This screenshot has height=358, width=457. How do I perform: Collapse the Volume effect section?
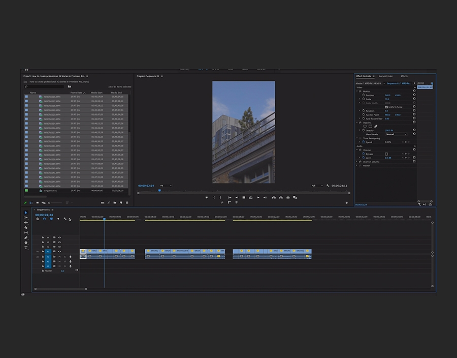pyautogui.click(x=357, y=150)
